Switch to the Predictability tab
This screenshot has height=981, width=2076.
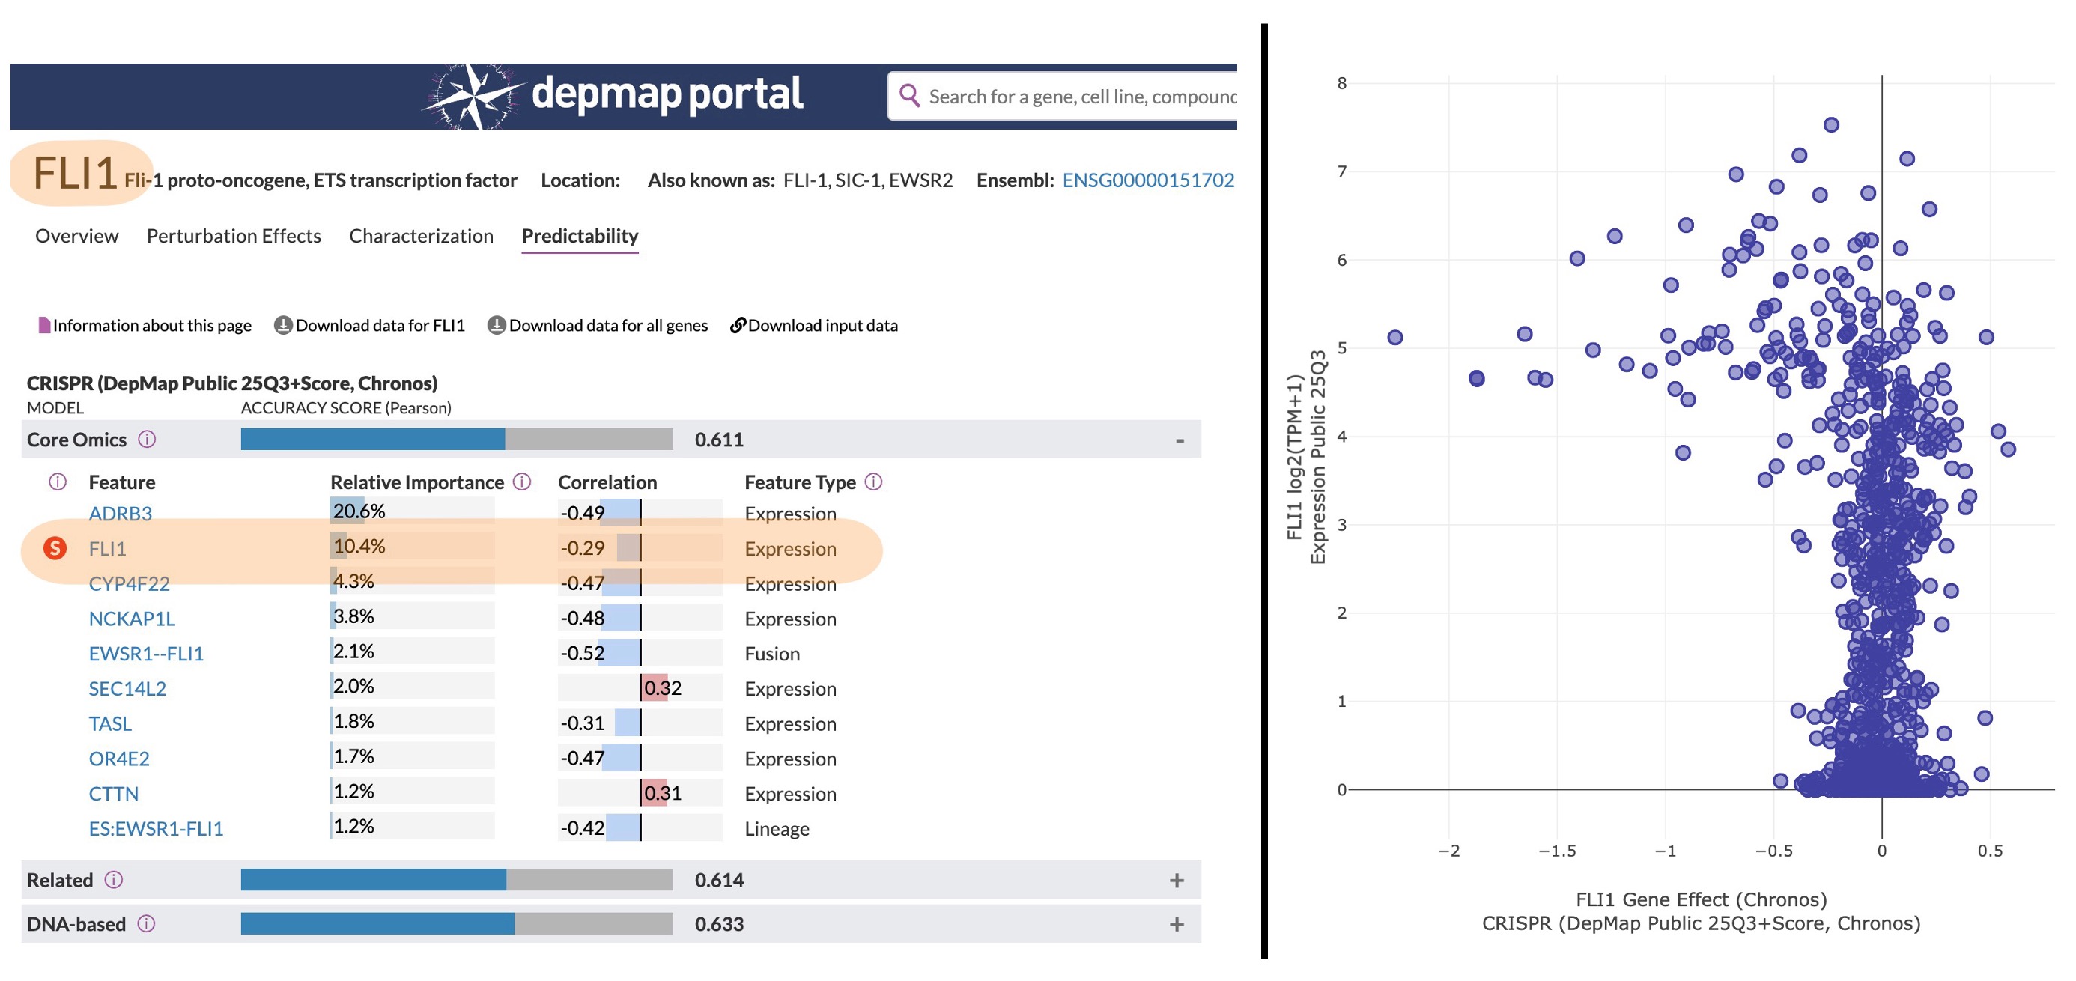click(580, 235)
